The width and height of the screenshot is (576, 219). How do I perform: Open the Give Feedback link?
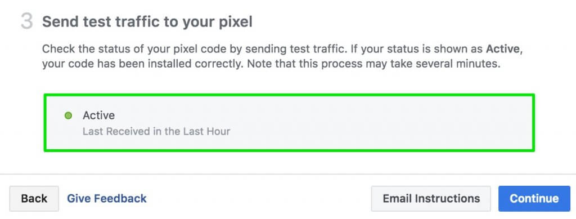tap(106, 199)
